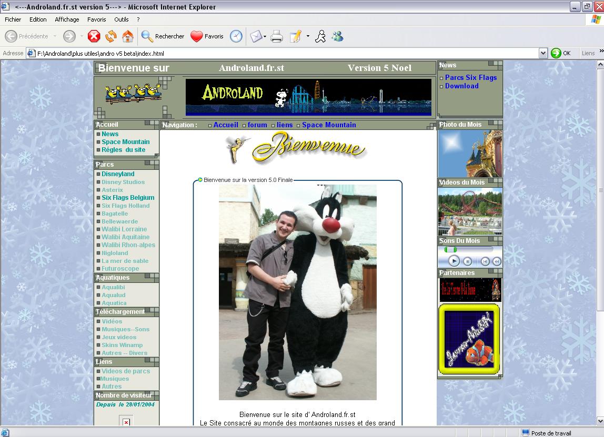Click the roller coaster cartoon logo
This screenshot has height=437, width=604.
(133, 94)
